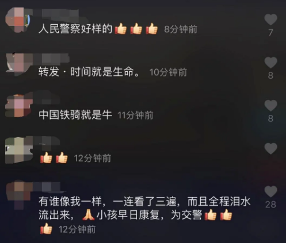
Task: Select the comment 转发·时间就是生命
Action: click(89, 72)
